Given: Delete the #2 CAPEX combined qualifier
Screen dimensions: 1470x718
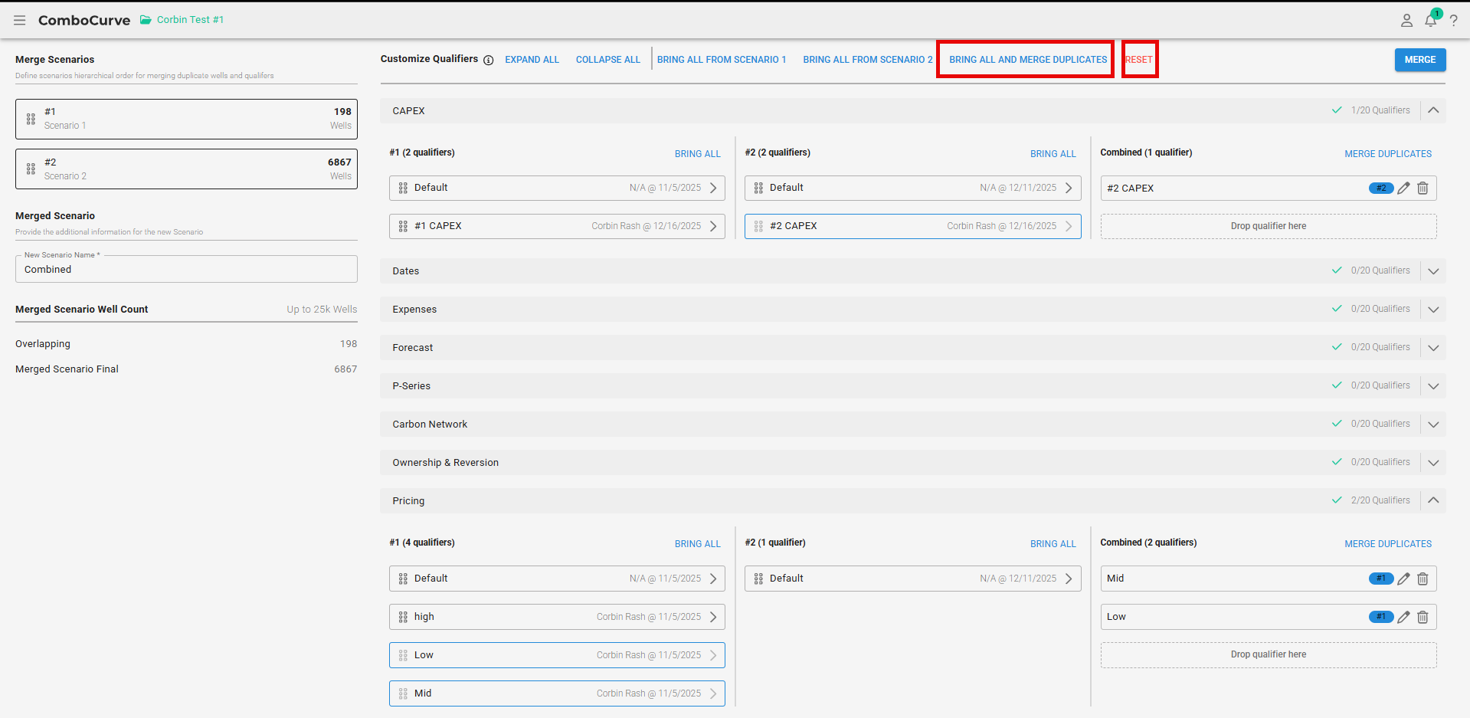Looking at the screenshot, I should (x=1423, y=189).
